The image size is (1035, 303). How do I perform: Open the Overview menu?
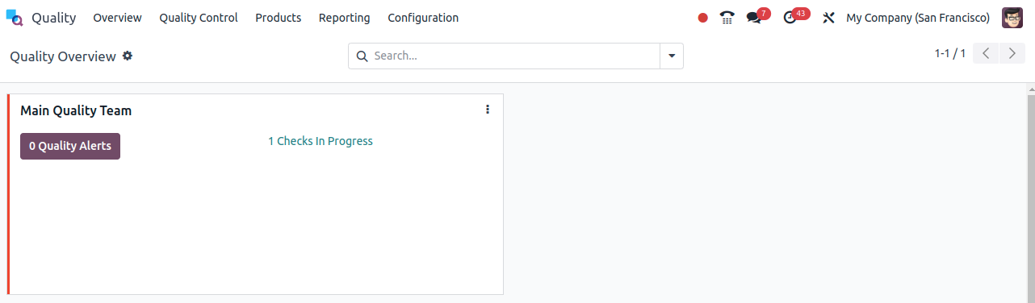tap(117, 18)
